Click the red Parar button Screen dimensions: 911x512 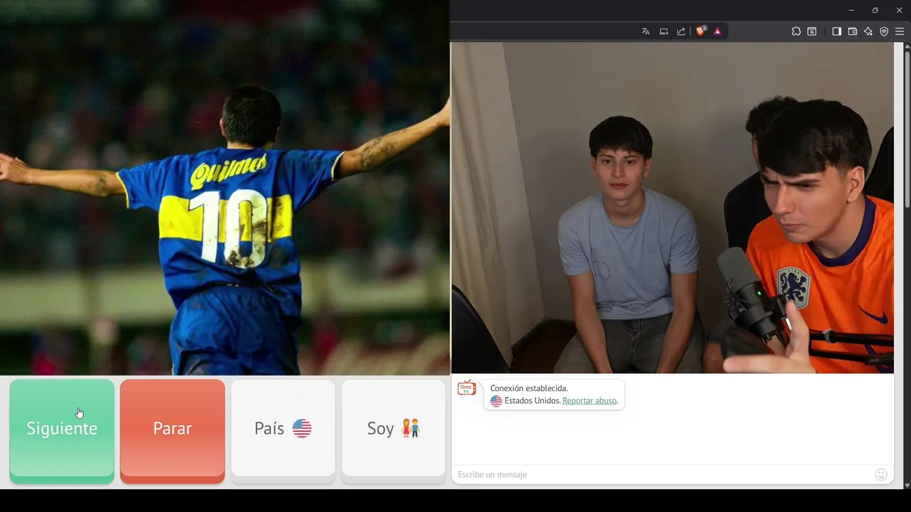pyautogui.click(x=172, y=431)
